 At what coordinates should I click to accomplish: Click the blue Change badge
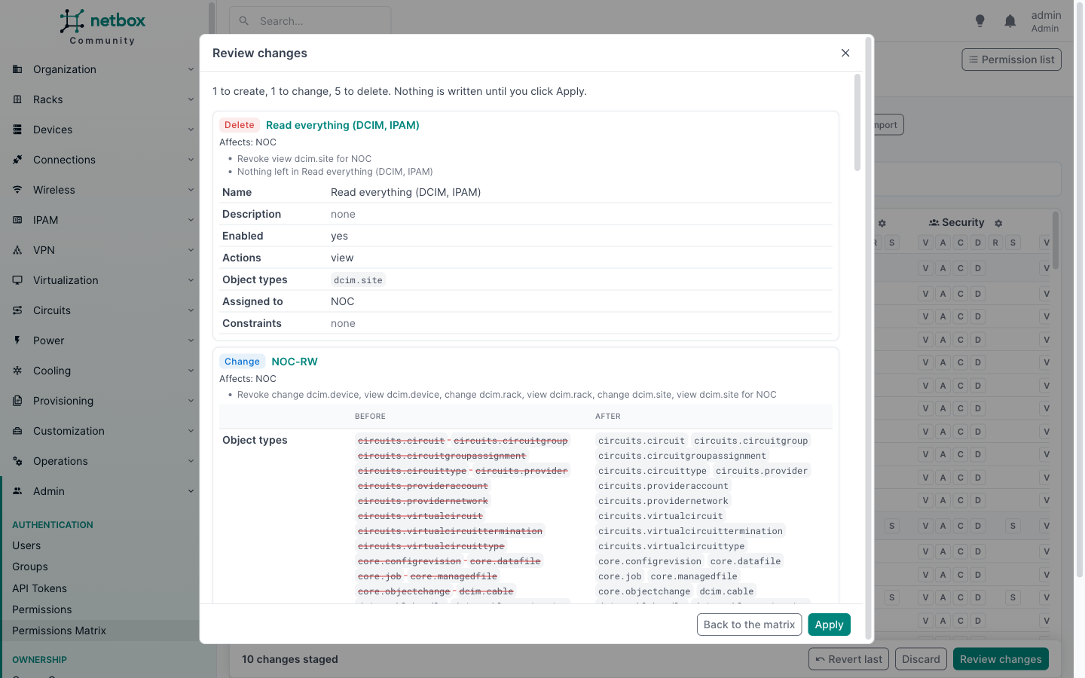(242, 362)
